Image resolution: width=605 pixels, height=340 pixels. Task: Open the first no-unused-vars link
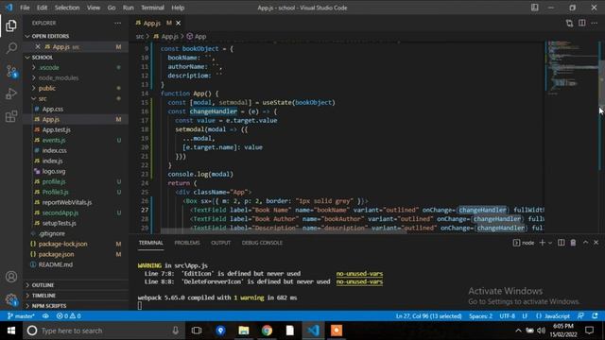359,274
